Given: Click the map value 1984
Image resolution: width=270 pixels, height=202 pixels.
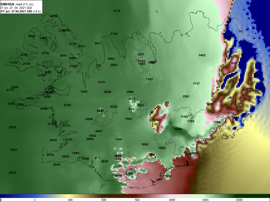Looking at the screenshot, I should [x=76, y=153].
